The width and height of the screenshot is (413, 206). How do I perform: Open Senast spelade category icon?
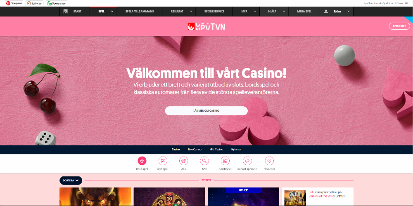(x=247, y=161)
